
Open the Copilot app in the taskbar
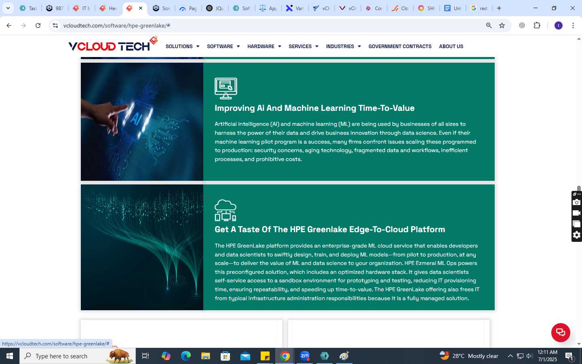coord(166,356)
